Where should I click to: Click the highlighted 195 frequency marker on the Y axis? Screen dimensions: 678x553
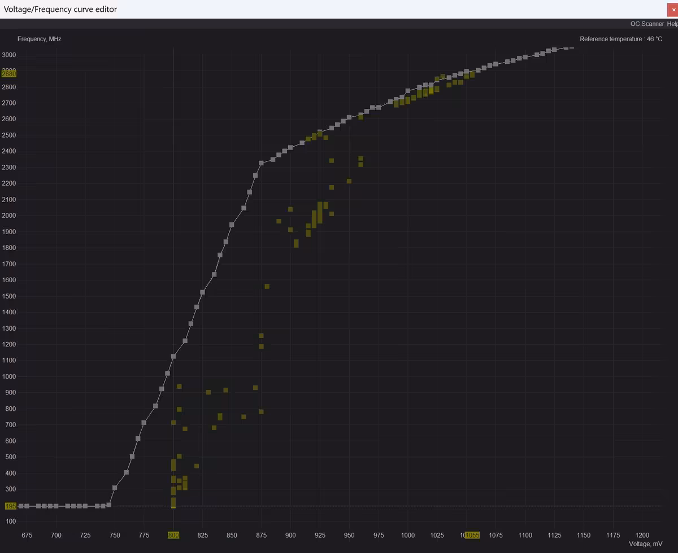click(x=11, y=506)
